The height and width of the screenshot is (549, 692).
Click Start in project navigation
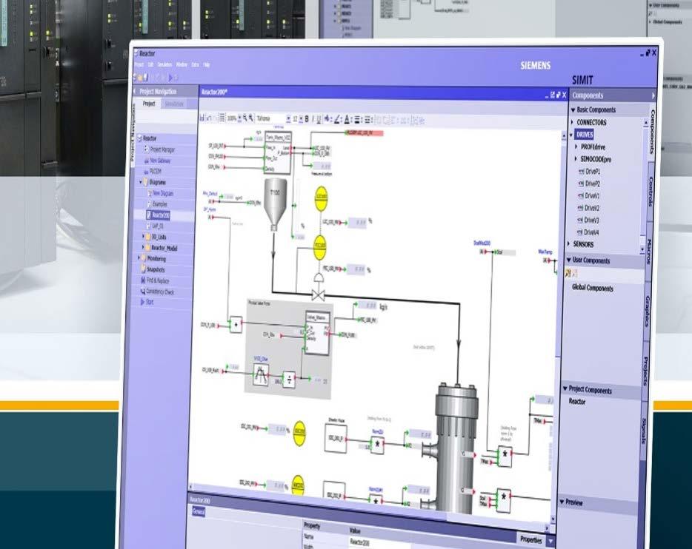click(x=150, y=302)
